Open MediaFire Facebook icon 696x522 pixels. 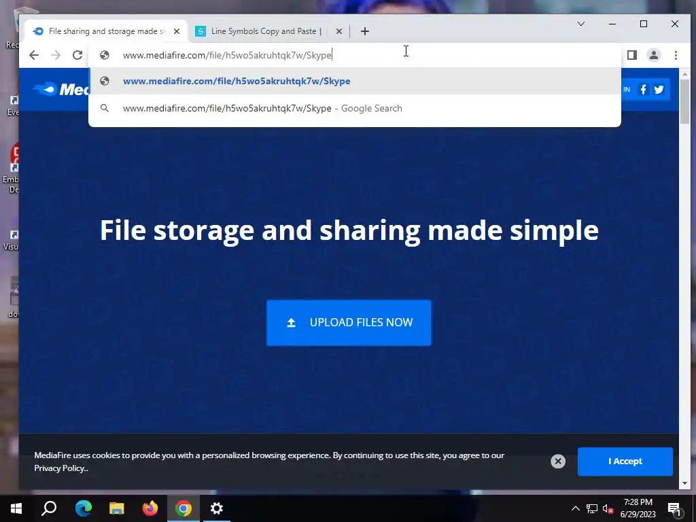click(x=643, y=89)
